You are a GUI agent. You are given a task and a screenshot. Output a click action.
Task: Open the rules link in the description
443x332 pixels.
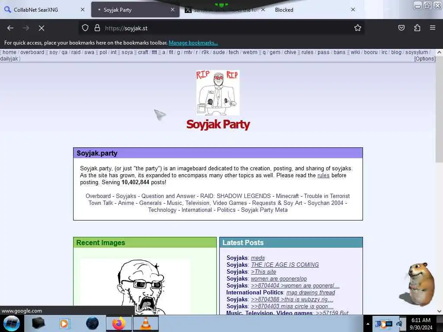(324, 176)
